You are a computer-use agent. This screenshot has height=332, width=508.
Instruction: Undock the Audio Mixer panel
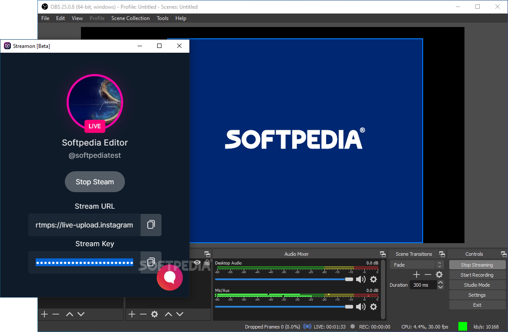(383, 254)
